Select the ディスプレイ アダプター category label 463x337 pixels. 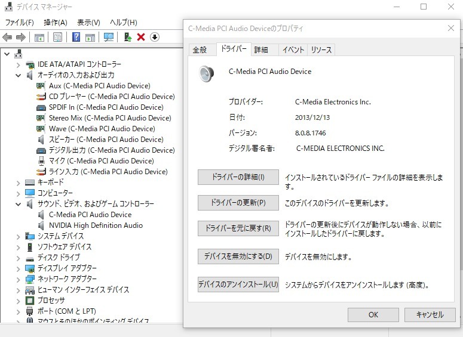67,268
